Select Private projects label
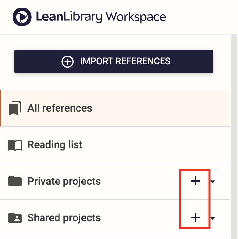Viewport: 238px width, 239px height. (x=64, y=181)
